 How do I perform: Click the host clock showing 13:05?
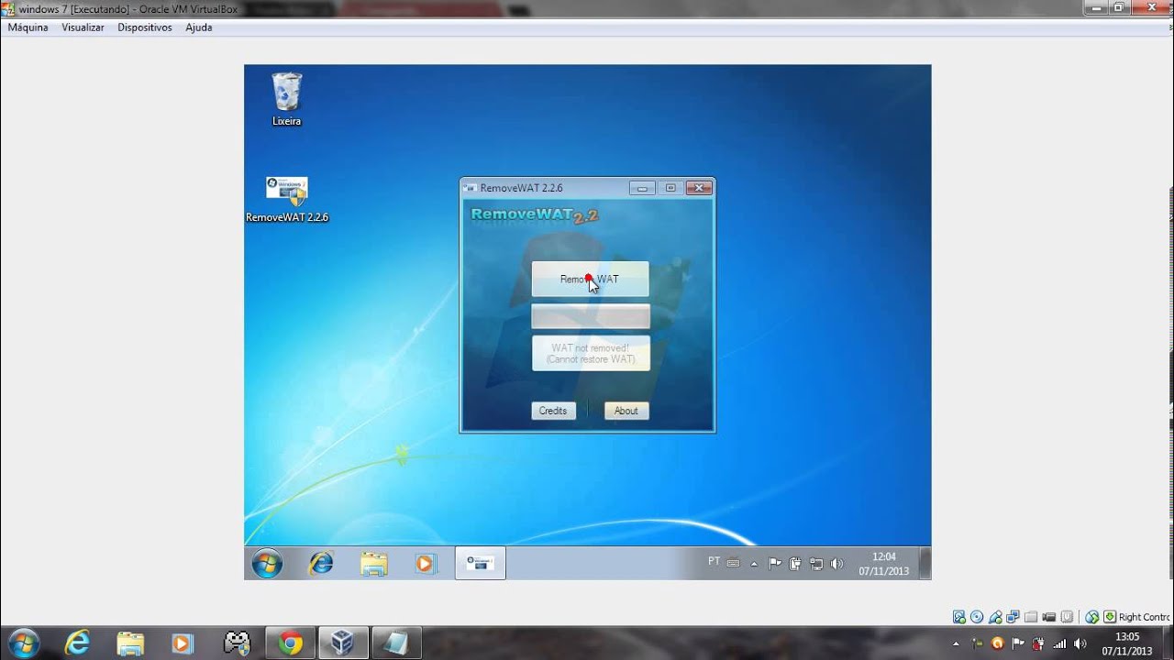1127,643
